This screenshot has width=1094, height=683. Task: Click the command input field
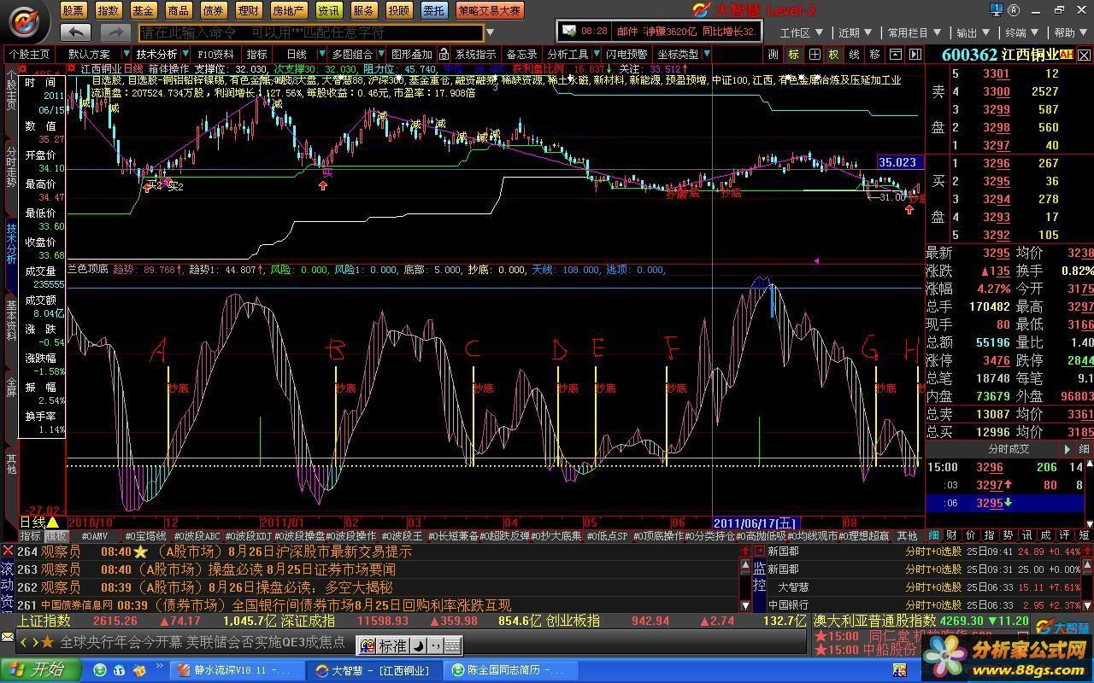[x=310, y=32]
